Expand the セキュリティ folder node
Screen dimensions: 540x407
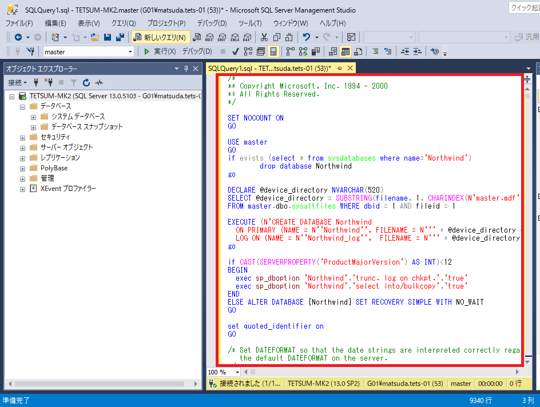point(23,137)
